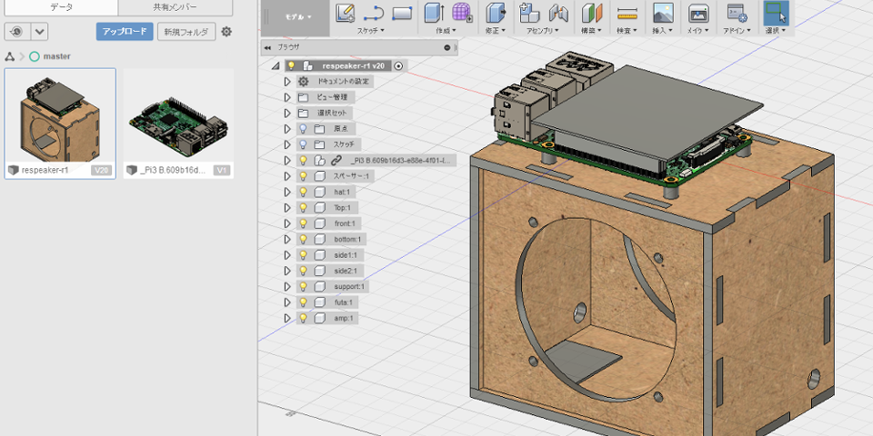Go to the project home triangle icon
The width and height of the screenshot is (873, 436).
pyautogui.click(x=9, y=56)
